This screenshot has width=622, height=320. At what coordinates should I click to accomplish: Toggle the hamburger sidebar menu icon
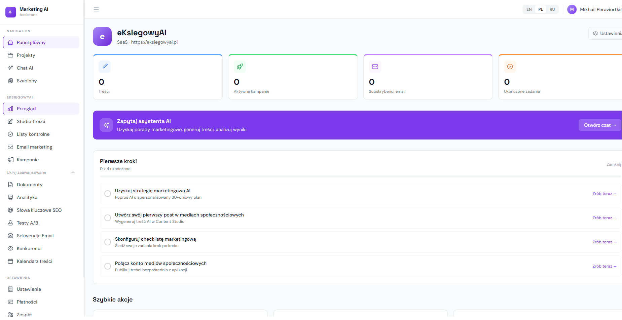click(96, 9)
